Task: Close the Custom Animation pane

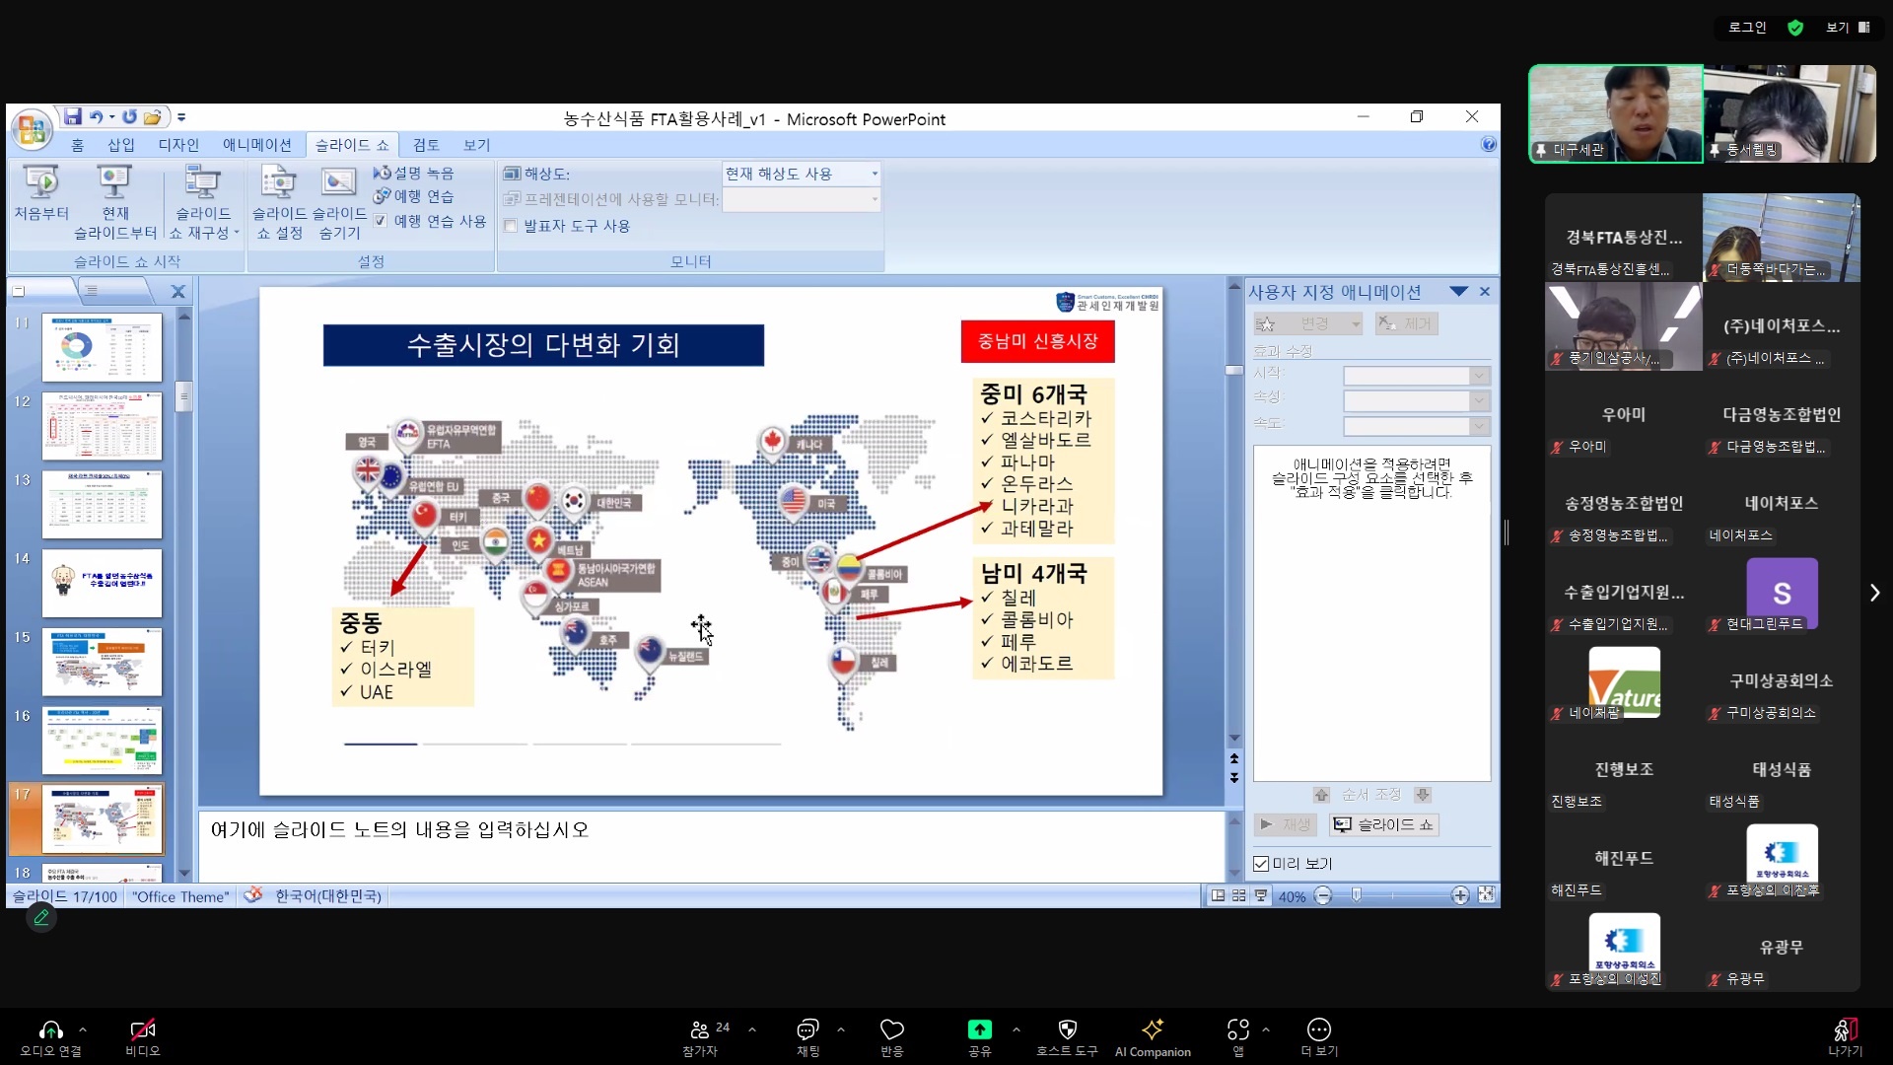Action: click(x=1485, y=292)
